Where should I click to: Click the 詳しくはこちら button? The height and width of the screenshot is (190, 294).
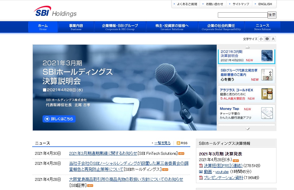tap(59, 119)
